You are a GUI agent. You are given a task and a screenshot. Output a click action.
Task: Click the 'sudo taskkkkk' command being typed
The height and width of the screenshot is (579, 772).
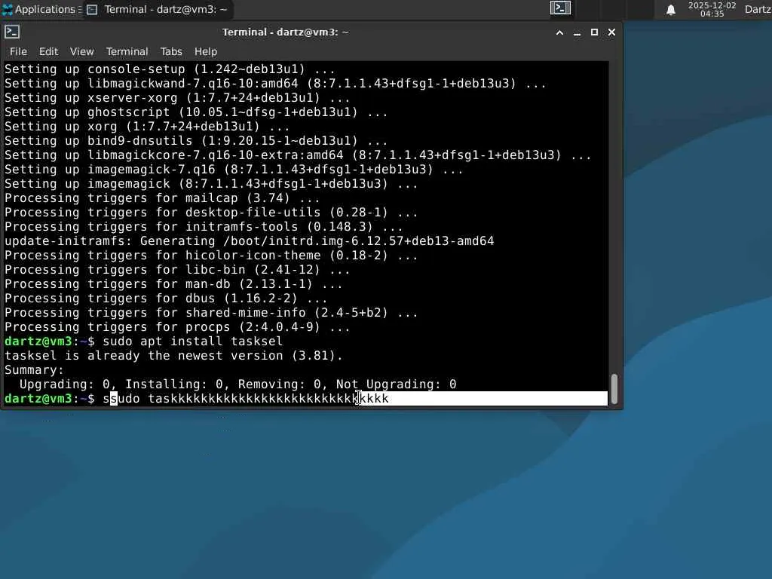[x=246, y=398]
